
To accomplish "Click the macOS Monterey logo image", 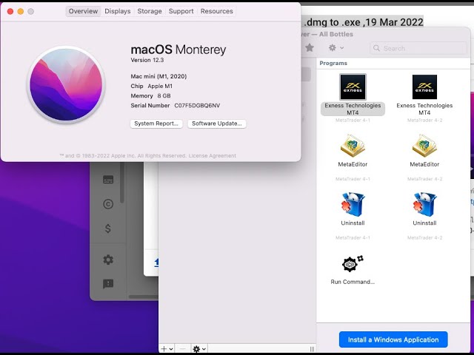I will coord(66,84).
